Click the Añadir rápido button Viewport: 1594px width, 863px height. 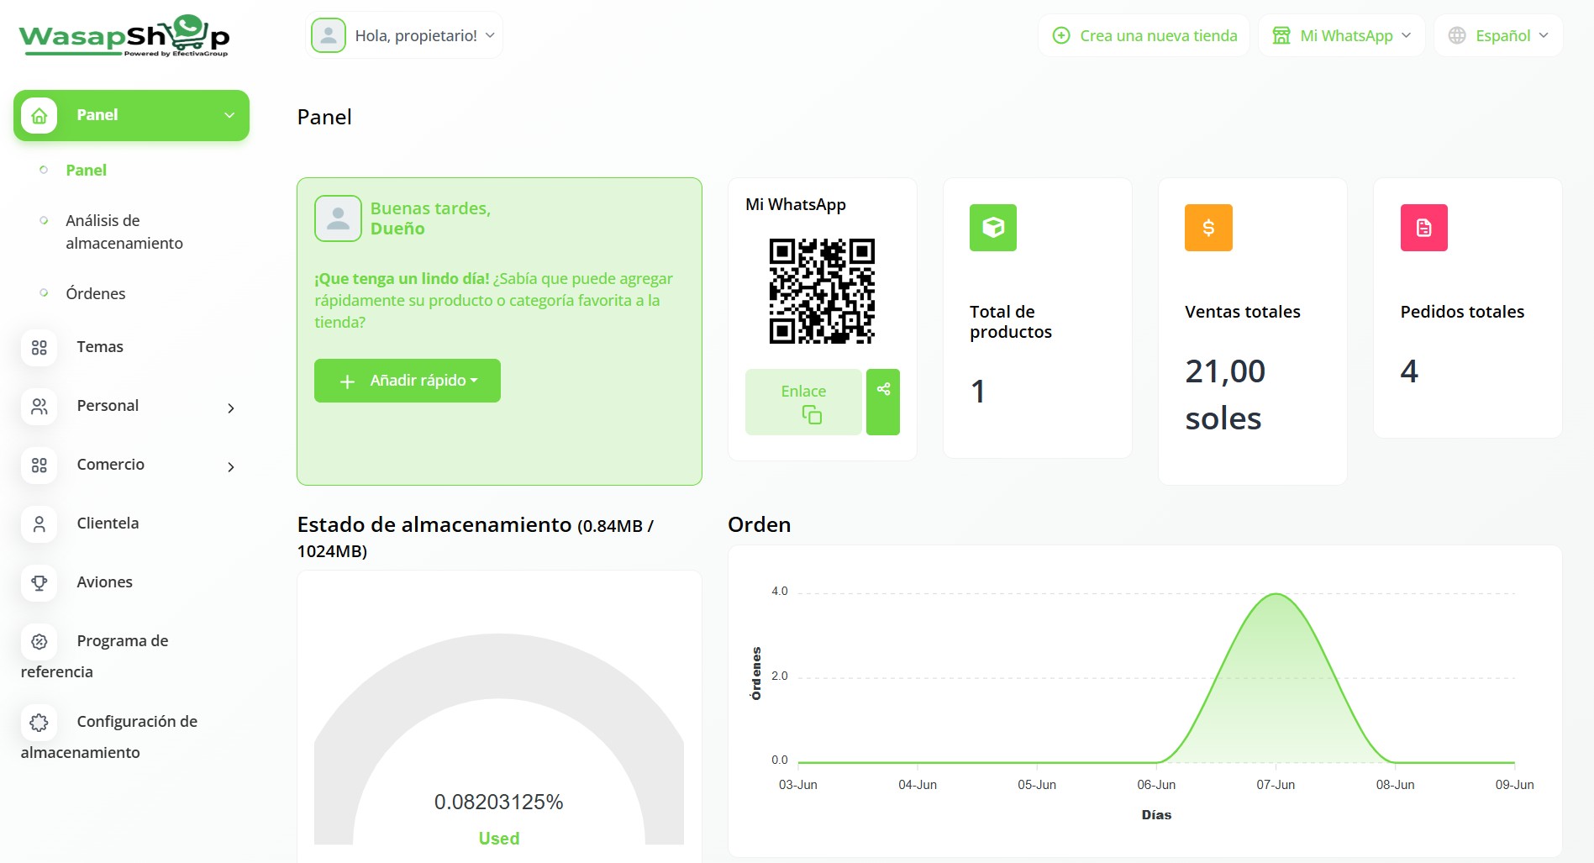(408, 381)
